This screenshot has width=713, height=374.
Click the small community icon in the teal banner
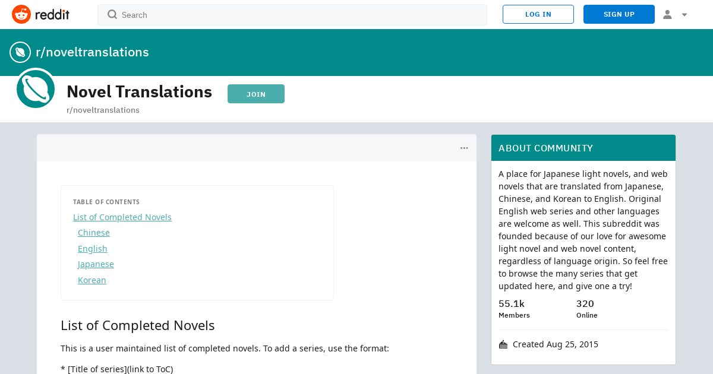[20, 52]
